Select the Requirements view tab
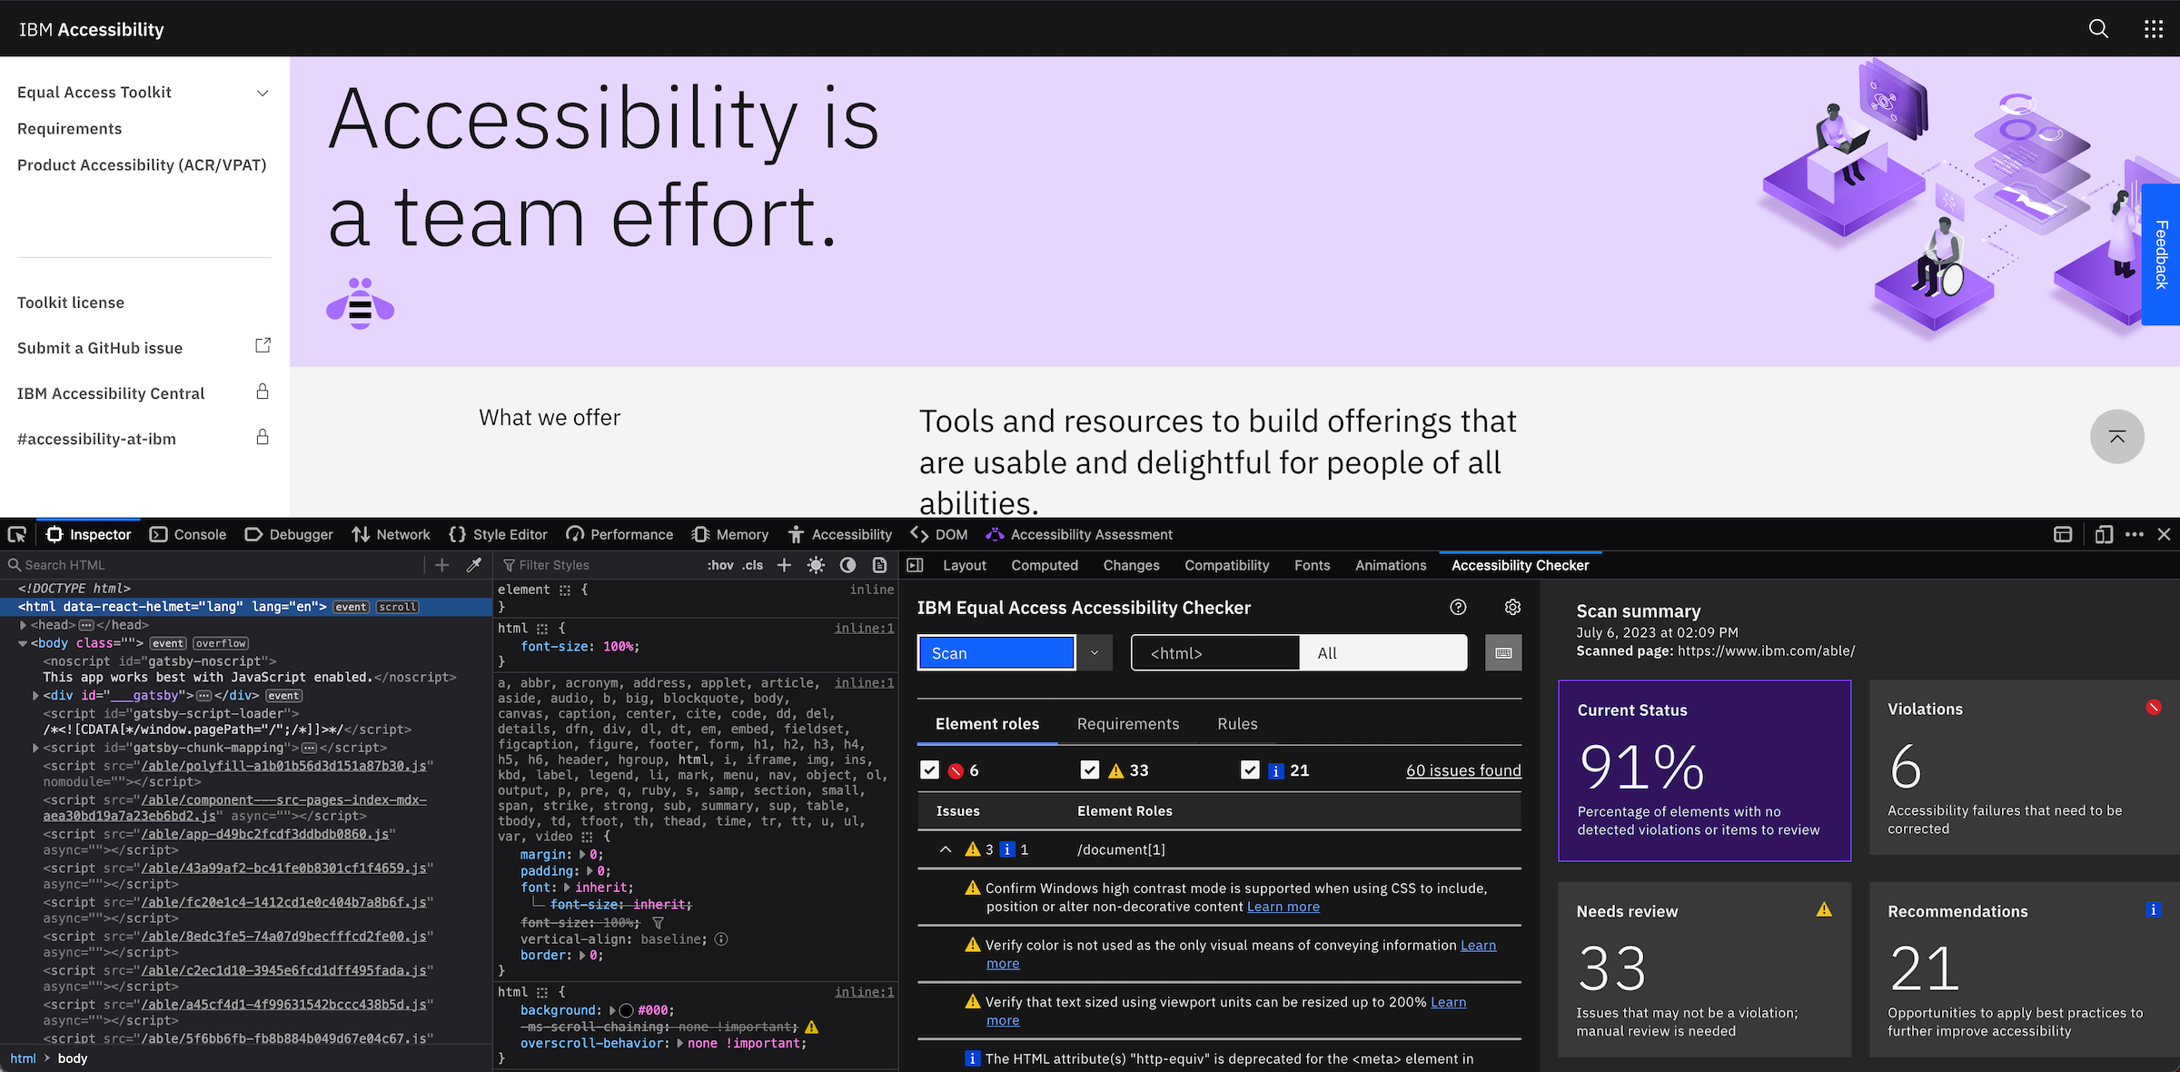 tap(1128, 724)
